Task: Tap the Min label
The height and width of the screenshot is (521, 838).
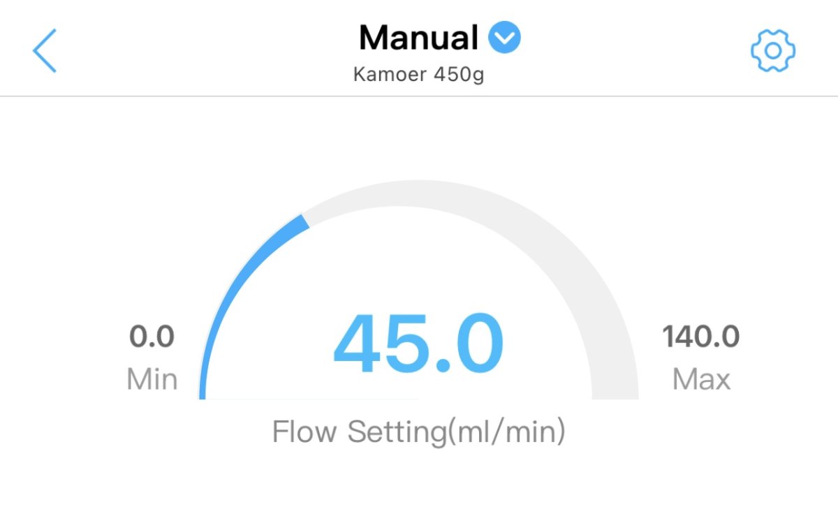Action: (x=152, y=379)
